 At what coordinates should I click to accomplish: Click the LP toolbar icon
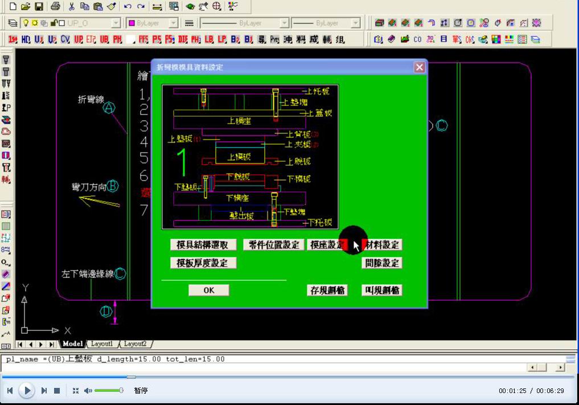[x=222, y=39]
